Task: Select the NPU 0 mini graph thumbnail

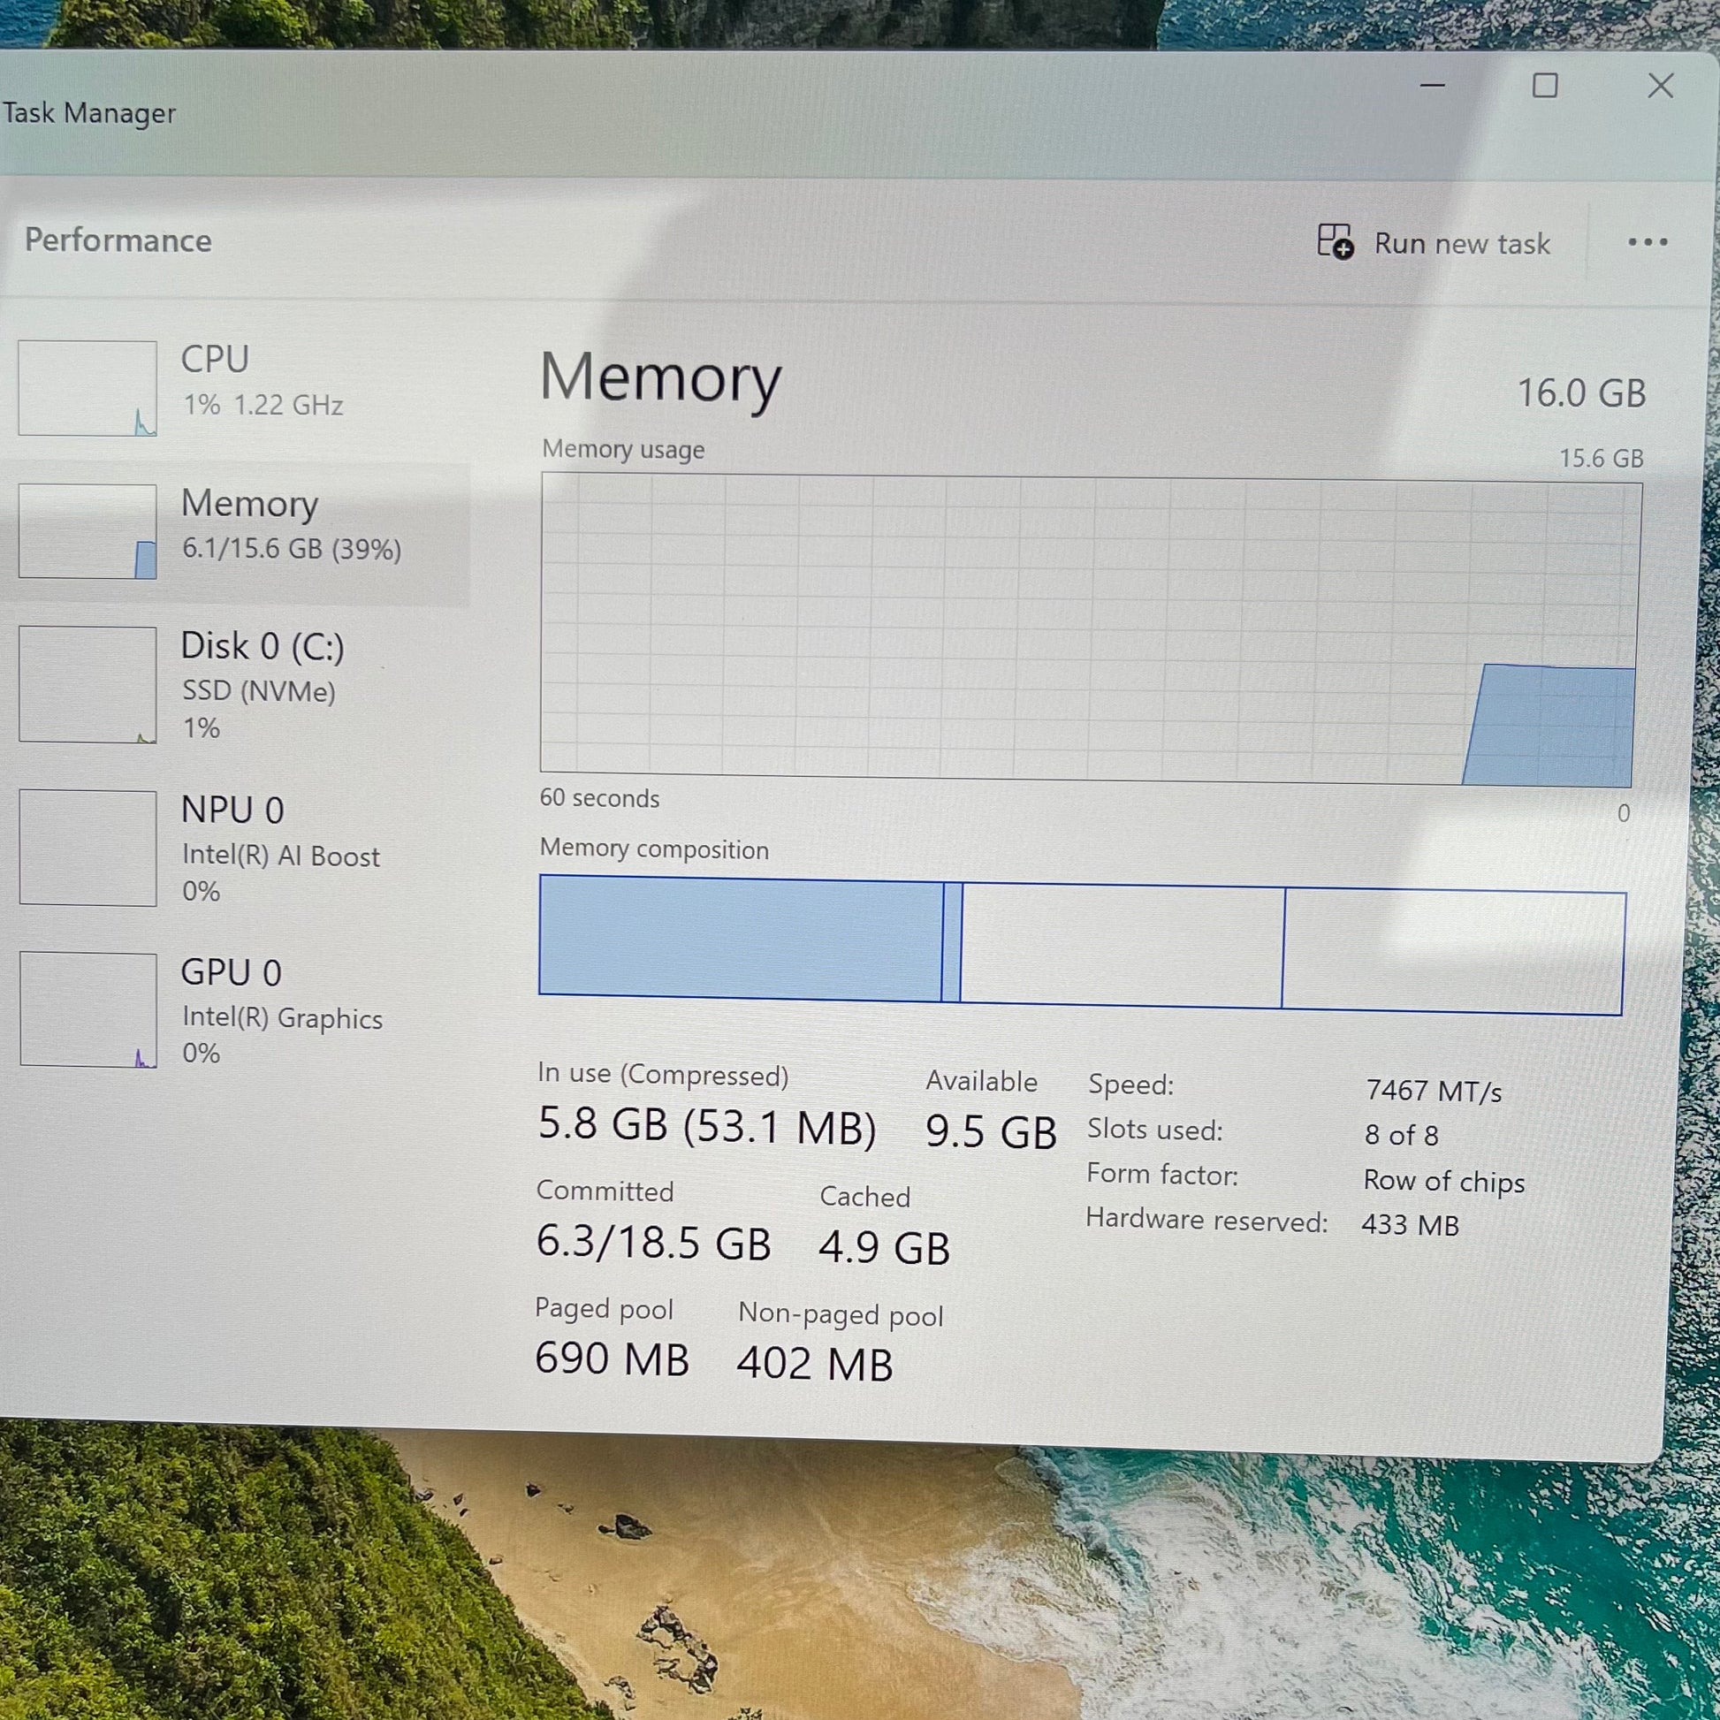Action: pyautogui.click(x=88, y=848)
